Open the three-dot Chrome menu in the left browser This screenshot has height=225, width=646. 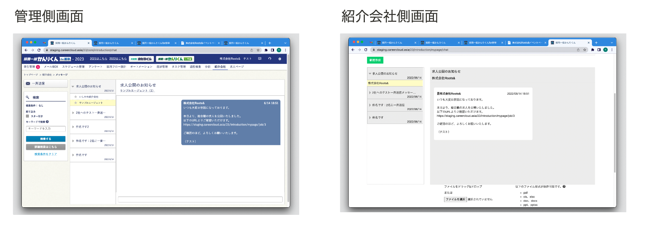[285, 50]
